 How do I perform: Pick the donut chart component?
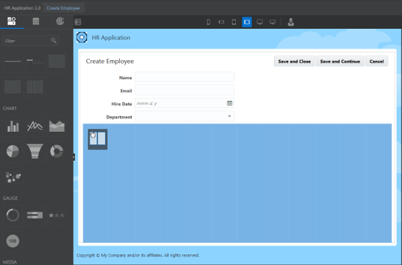click(57, 151)
